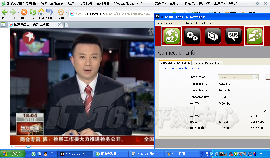
Task: Open the phonebook contacts icon
Action: [213, 36]
